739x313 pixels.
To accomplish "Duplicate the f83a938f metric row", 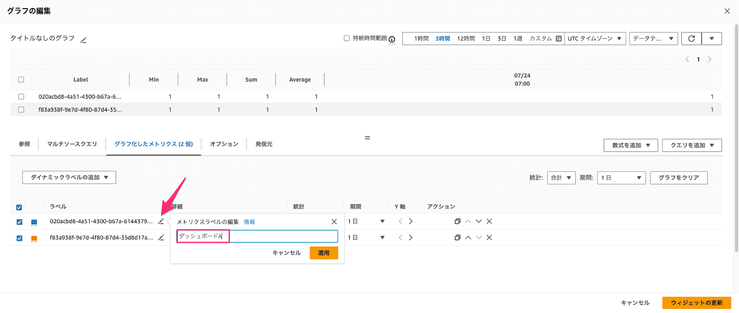I will tap(457, 238).
